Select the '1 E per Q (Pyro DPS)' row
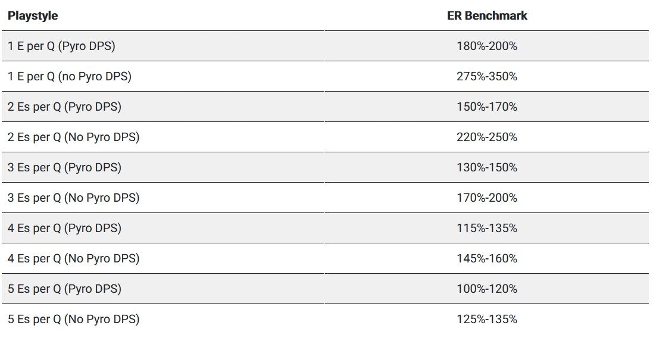 coord(61,46)
